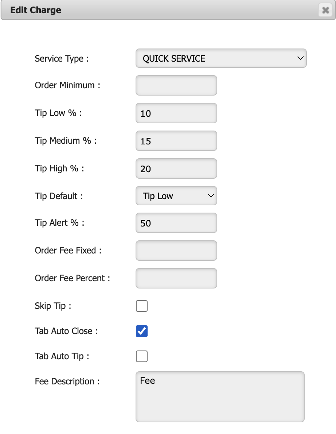Select the Tip Medium % field
The height and width of the screenshot is (434, 336).
pyautogui.click(x=176, y=141)
